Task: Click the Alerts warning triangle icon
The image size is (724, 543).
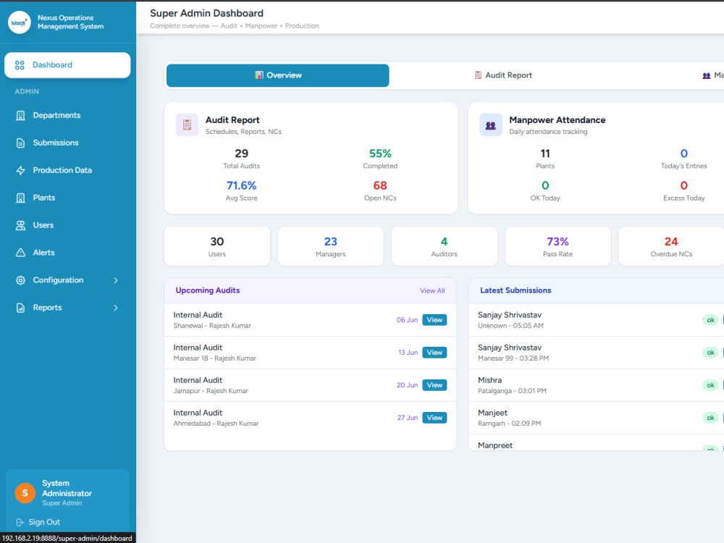Action: point(20,253)
